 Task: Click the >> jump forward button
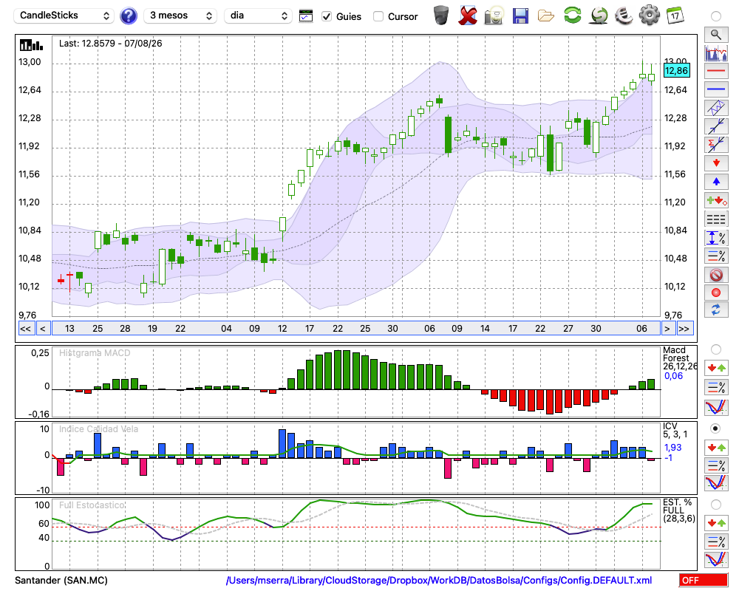pyautogui.click(x=685, y=329)
